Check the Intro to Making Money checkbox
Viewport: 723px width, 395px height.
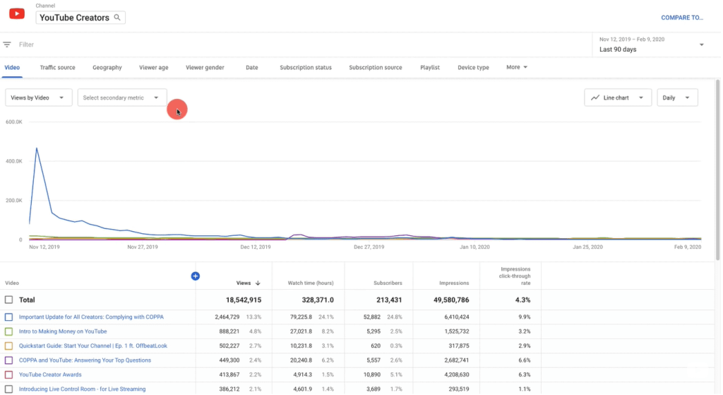click(x=8, y=332)
